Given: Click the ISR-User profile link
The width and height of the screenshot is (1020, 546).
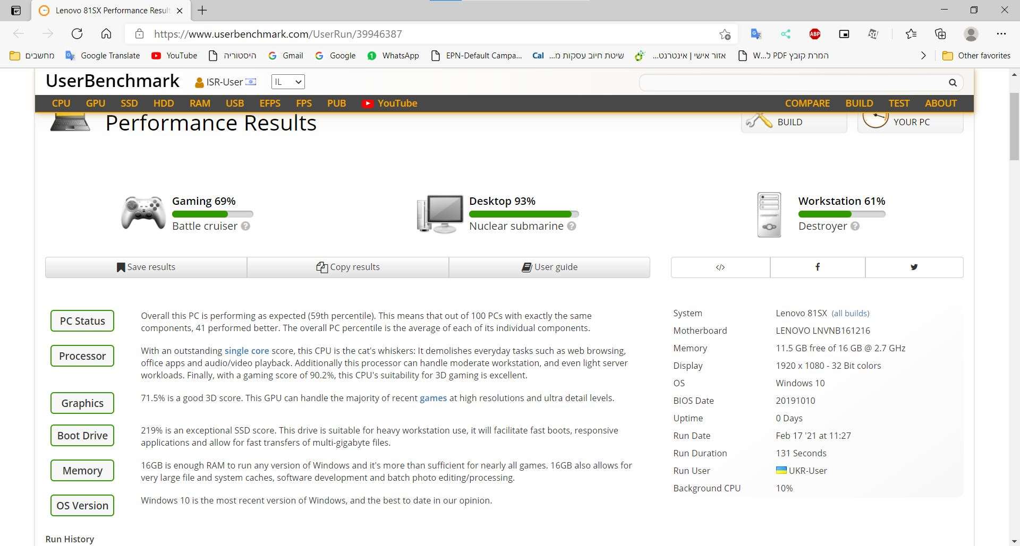Looking at the screenshot, I should point(225,82).
